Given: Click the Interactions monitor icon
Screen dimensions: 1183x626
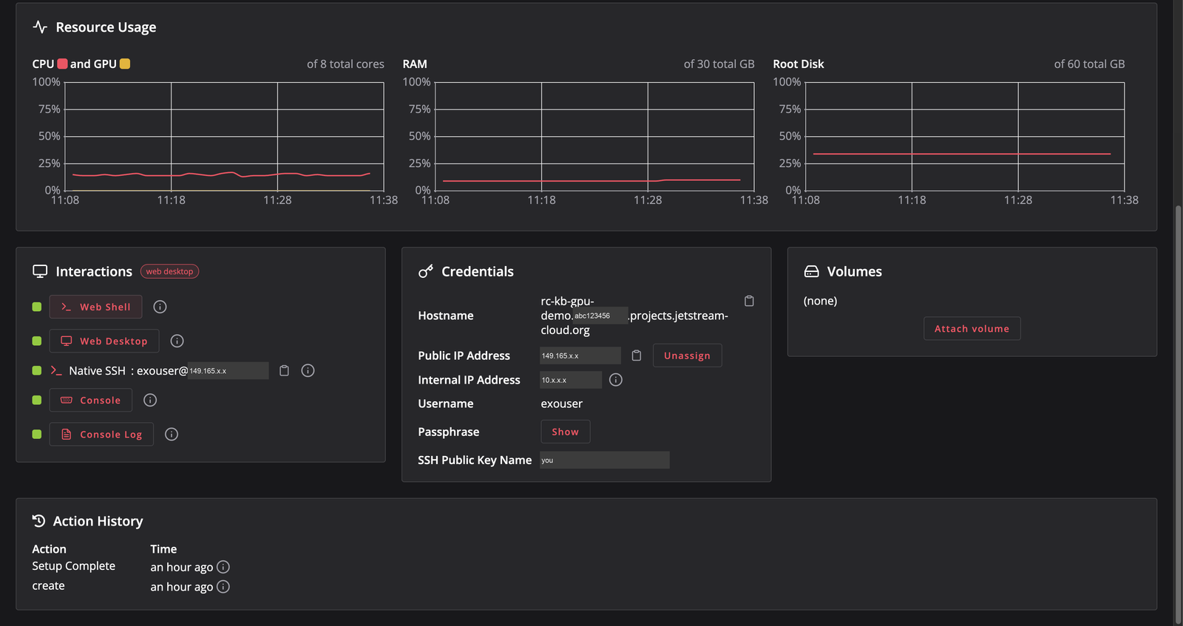Looking at the screenshot, I should pyautogui.click(x=40, y=271).
